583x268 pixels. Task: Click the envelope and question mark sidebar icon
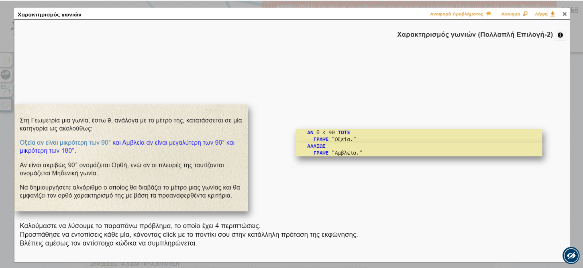click(6, 90)
